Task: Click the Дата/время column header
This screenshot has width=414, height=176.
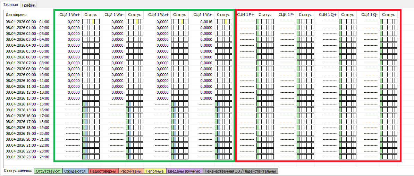Action: pyautogui.click(x=16, y=15)
